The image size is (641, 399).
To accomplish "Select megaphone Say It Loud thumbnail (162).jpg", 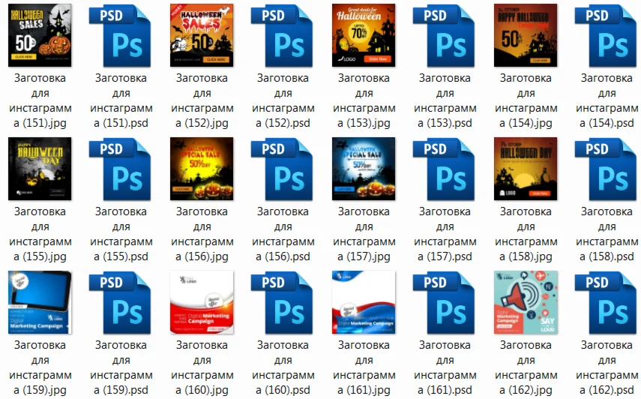I will pyautogui.click(x=526, y=302).
